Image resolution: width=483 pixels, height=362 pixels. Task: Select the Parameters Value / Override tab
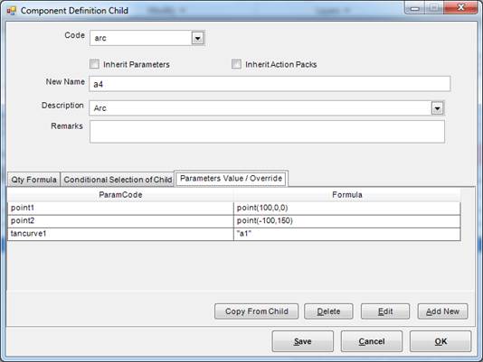(231, 179)
